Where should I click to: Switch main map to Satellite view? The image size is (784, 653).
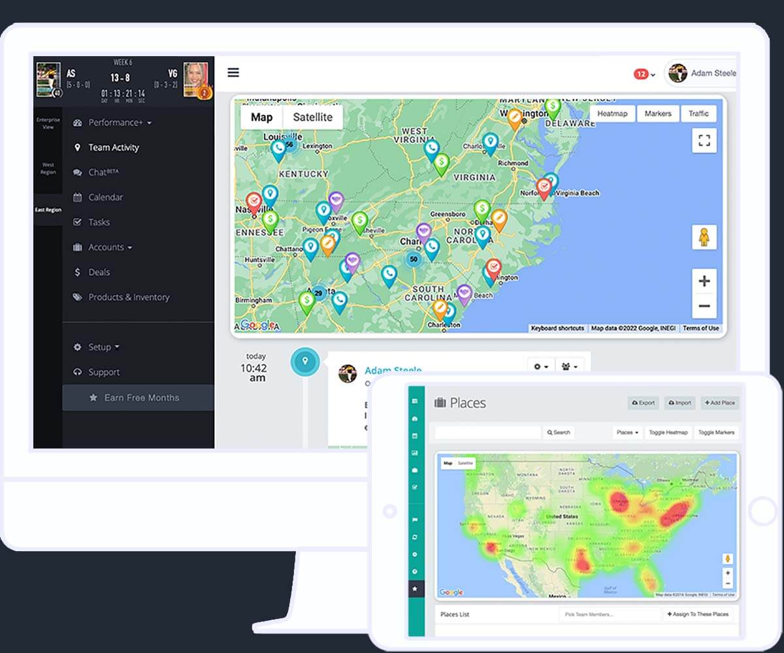tap(312, 118)
